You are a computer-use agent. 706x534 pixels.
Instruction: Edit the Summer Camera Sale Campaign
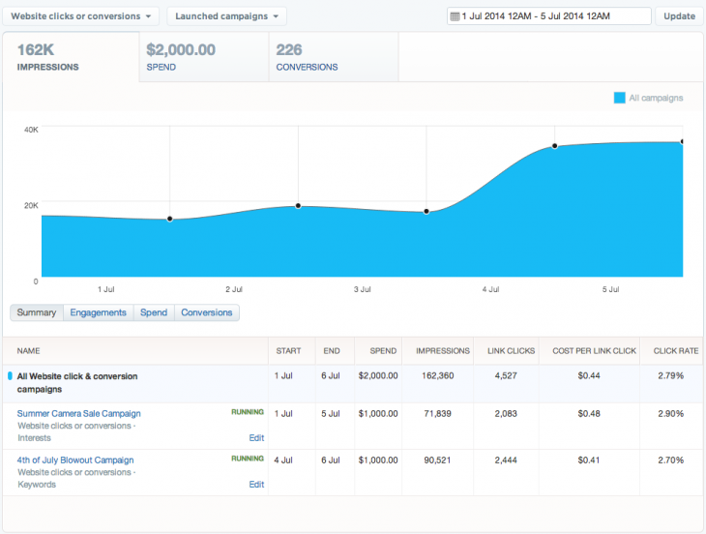[255, 437]
